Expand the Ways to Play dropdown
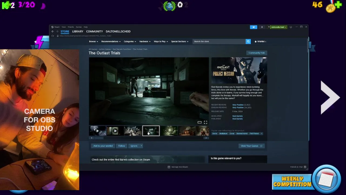 161,41
